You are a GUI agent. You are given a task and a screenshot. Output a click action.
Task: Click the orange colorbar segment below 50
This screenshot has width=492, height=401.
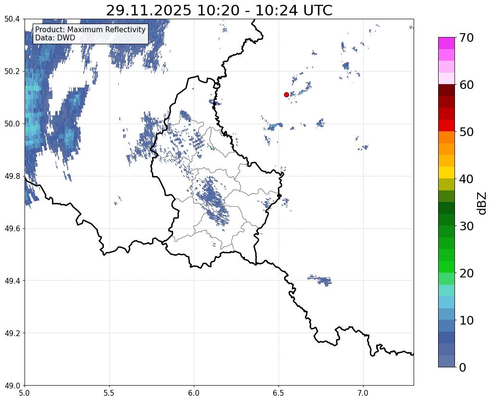446,137
